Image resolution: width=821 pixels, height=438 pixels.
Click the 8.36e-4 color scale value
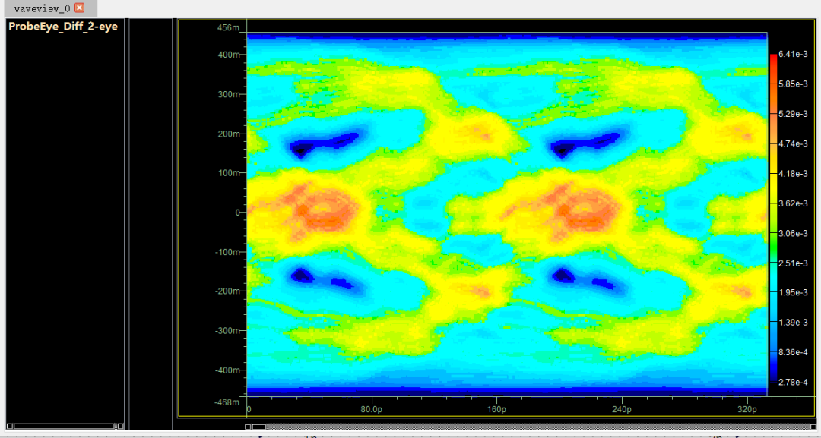794,352
